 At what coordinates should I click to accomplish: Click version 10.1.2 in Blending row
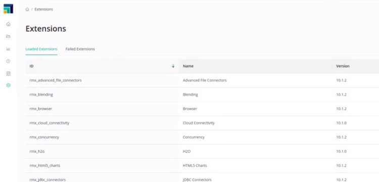coord(341,94)
